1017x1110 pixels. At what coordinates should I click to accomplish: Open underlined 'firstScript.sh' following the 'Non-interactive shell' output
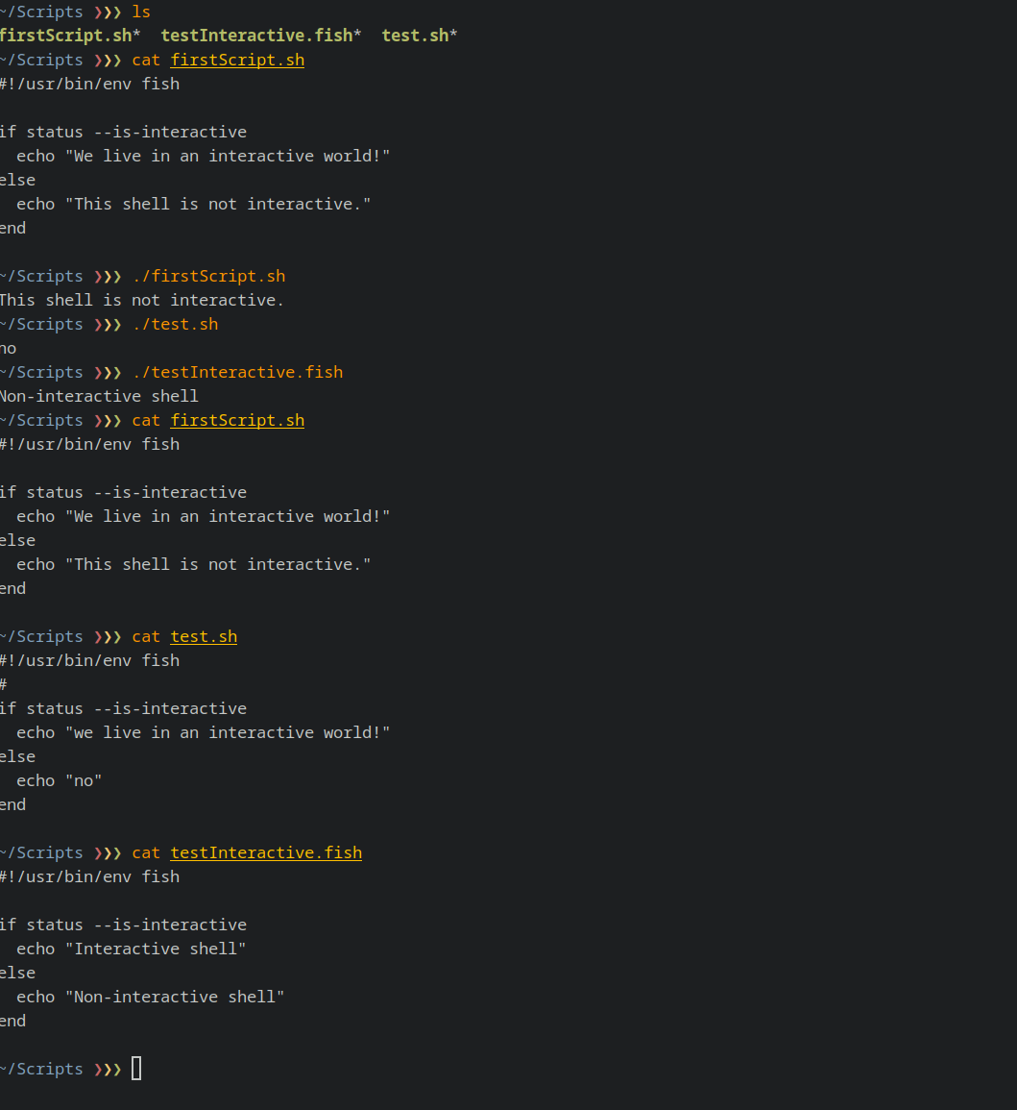click(237, 421)
